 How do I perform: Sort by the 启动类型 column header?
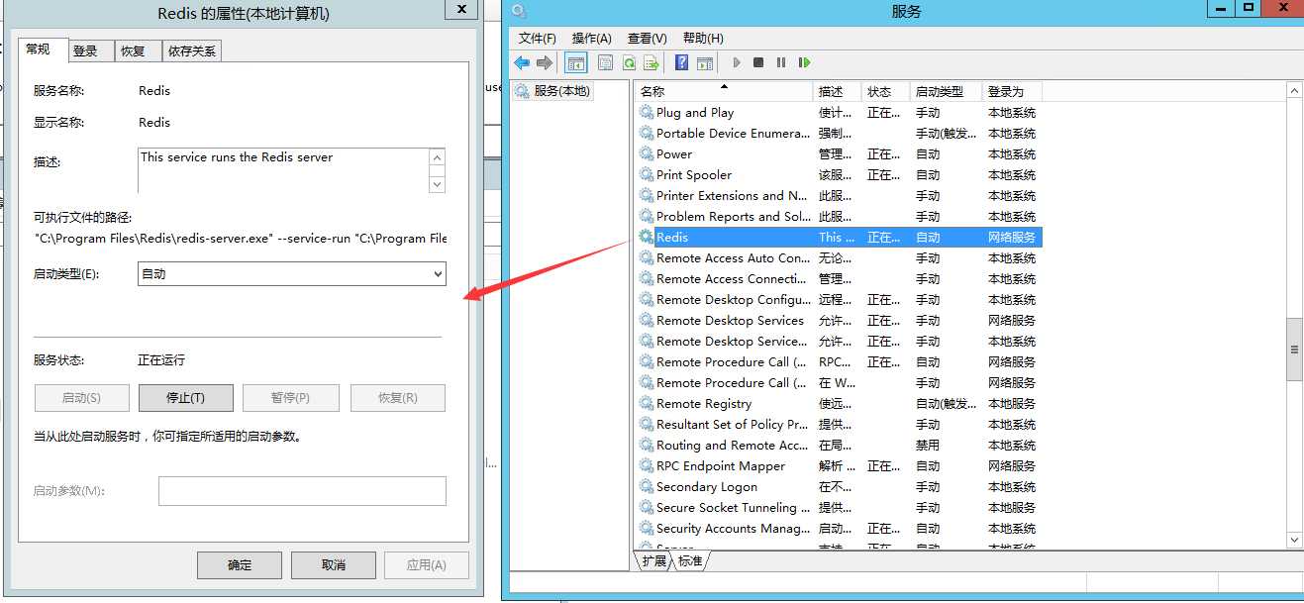(x=946, y=91)
